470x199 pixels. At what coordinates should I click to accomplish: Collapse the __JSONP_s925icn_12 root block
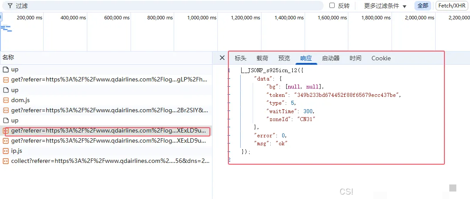click(229, 70)
